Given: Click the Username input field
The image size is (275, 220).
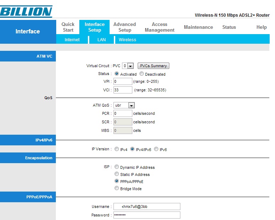Looking at the screenshot, I should coord(147,206).
